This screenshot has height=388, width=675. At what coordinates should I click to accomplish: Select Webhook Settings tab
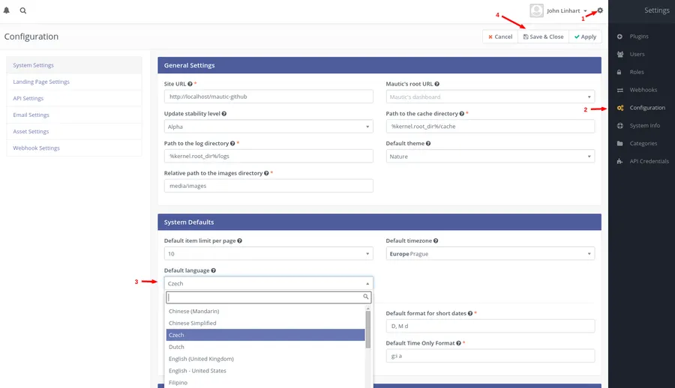tap(74, 148)
